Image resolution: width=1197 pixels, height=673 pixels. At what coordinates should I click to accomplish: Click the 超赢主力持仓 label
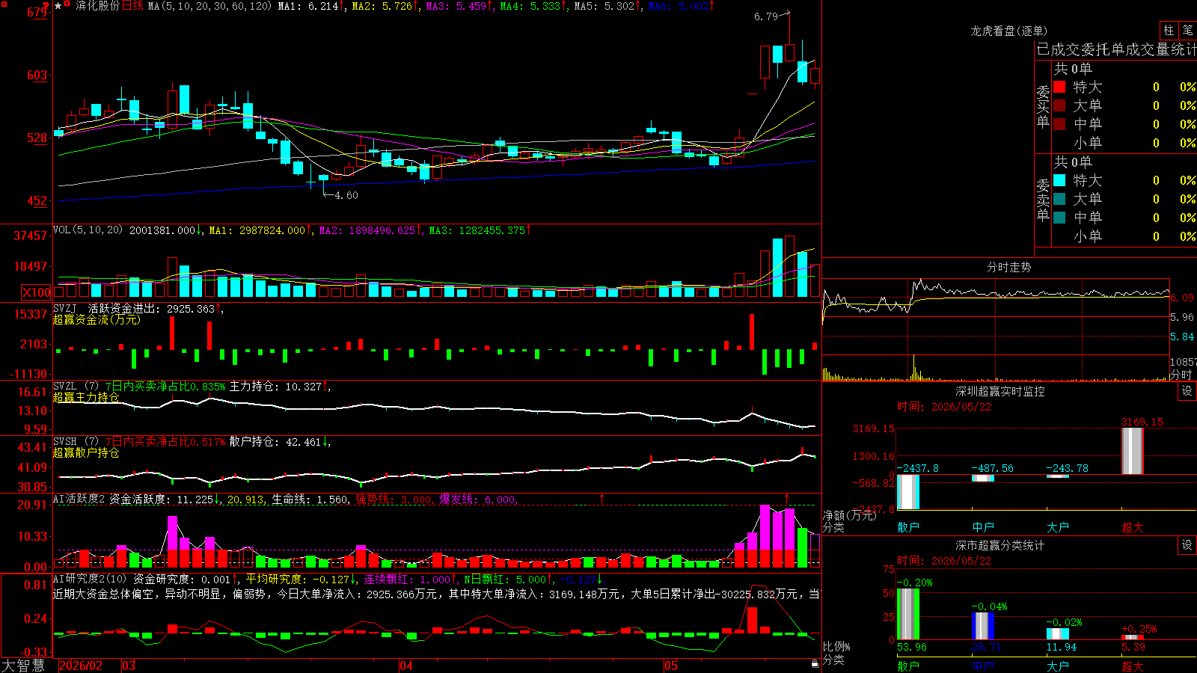pyautogui.click(x=86, y=397)
